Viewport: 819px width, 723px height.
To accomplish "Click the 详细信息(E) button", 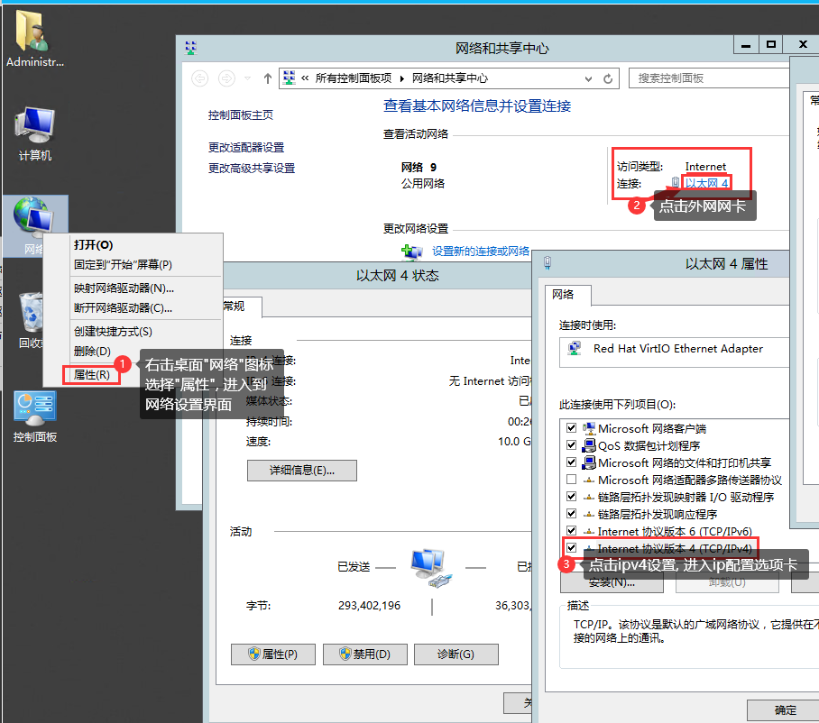I will click(x=301, y=471).
